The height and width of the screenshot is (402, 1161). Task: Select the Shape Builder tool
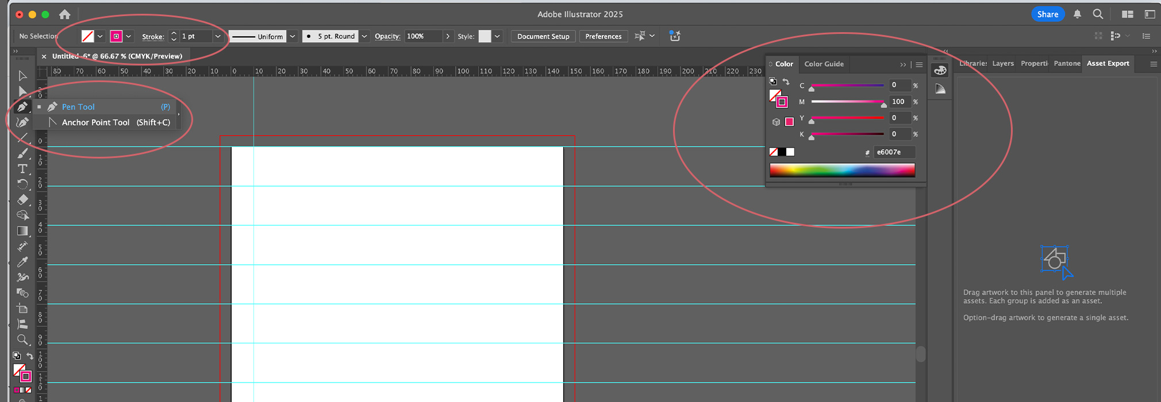(22, 215)
